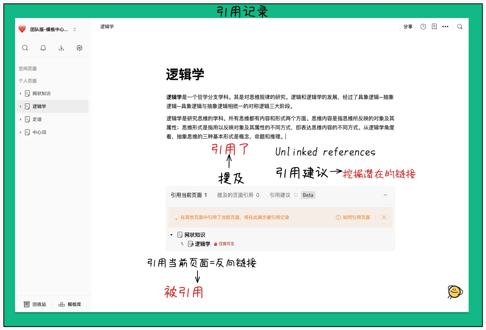Dismiss the orange reference notice banner
This screenshot has width=486, height=330.
coord(384,217)
